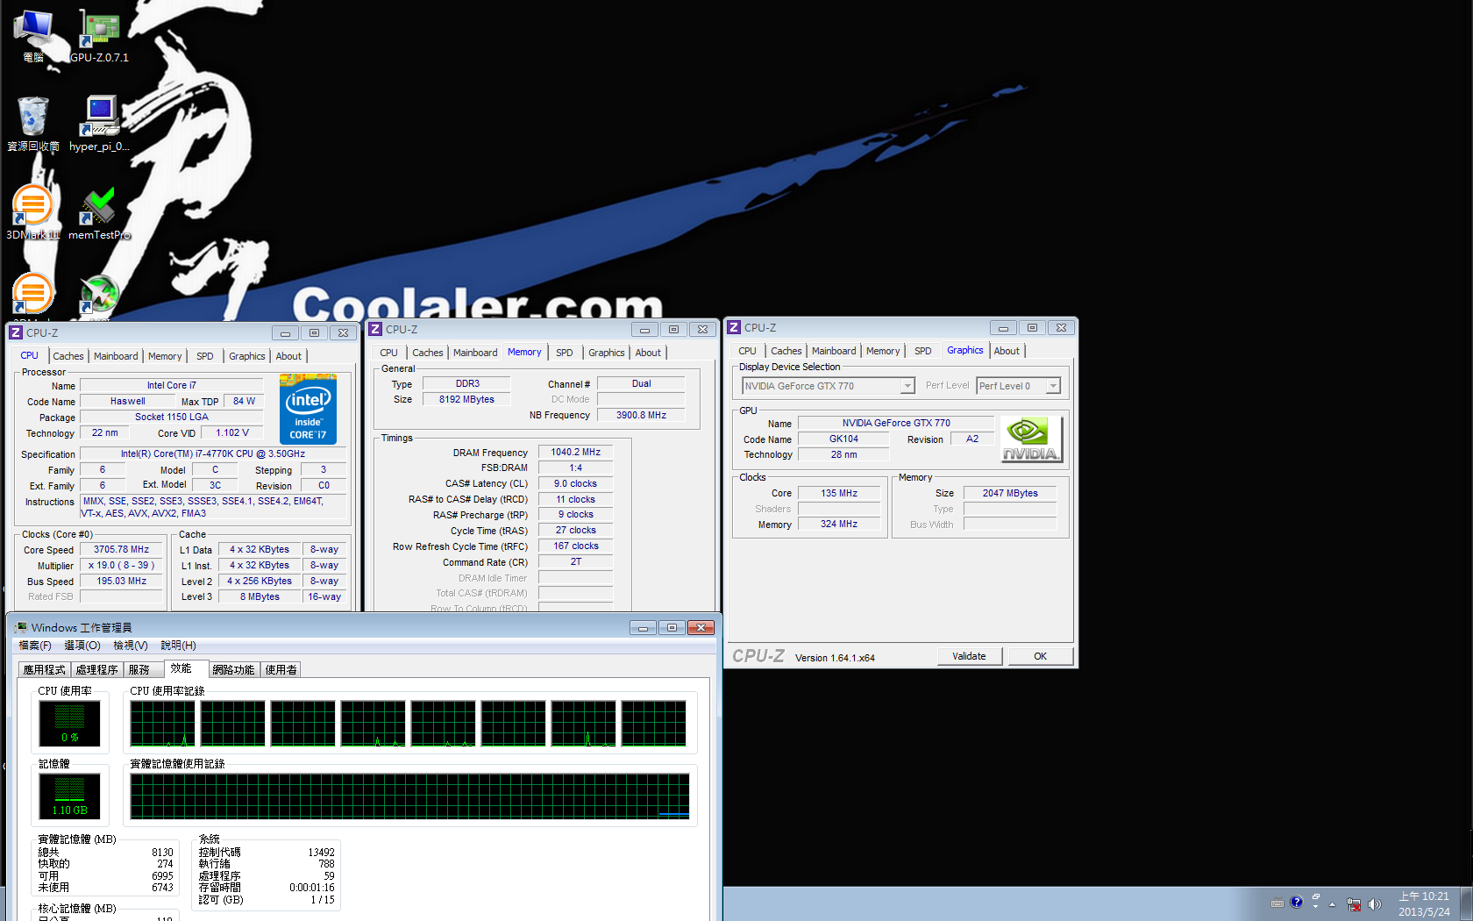The width and height of the screenshot is (1473, 921).
Task: Open SPD tab in the processor CPU-Z window
Action: [x=205, y=356]
